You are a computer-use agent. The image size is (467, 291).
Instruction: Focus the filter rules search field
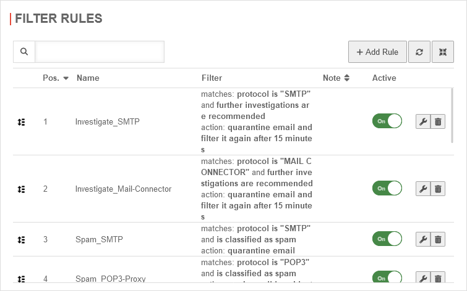[100, 52]
